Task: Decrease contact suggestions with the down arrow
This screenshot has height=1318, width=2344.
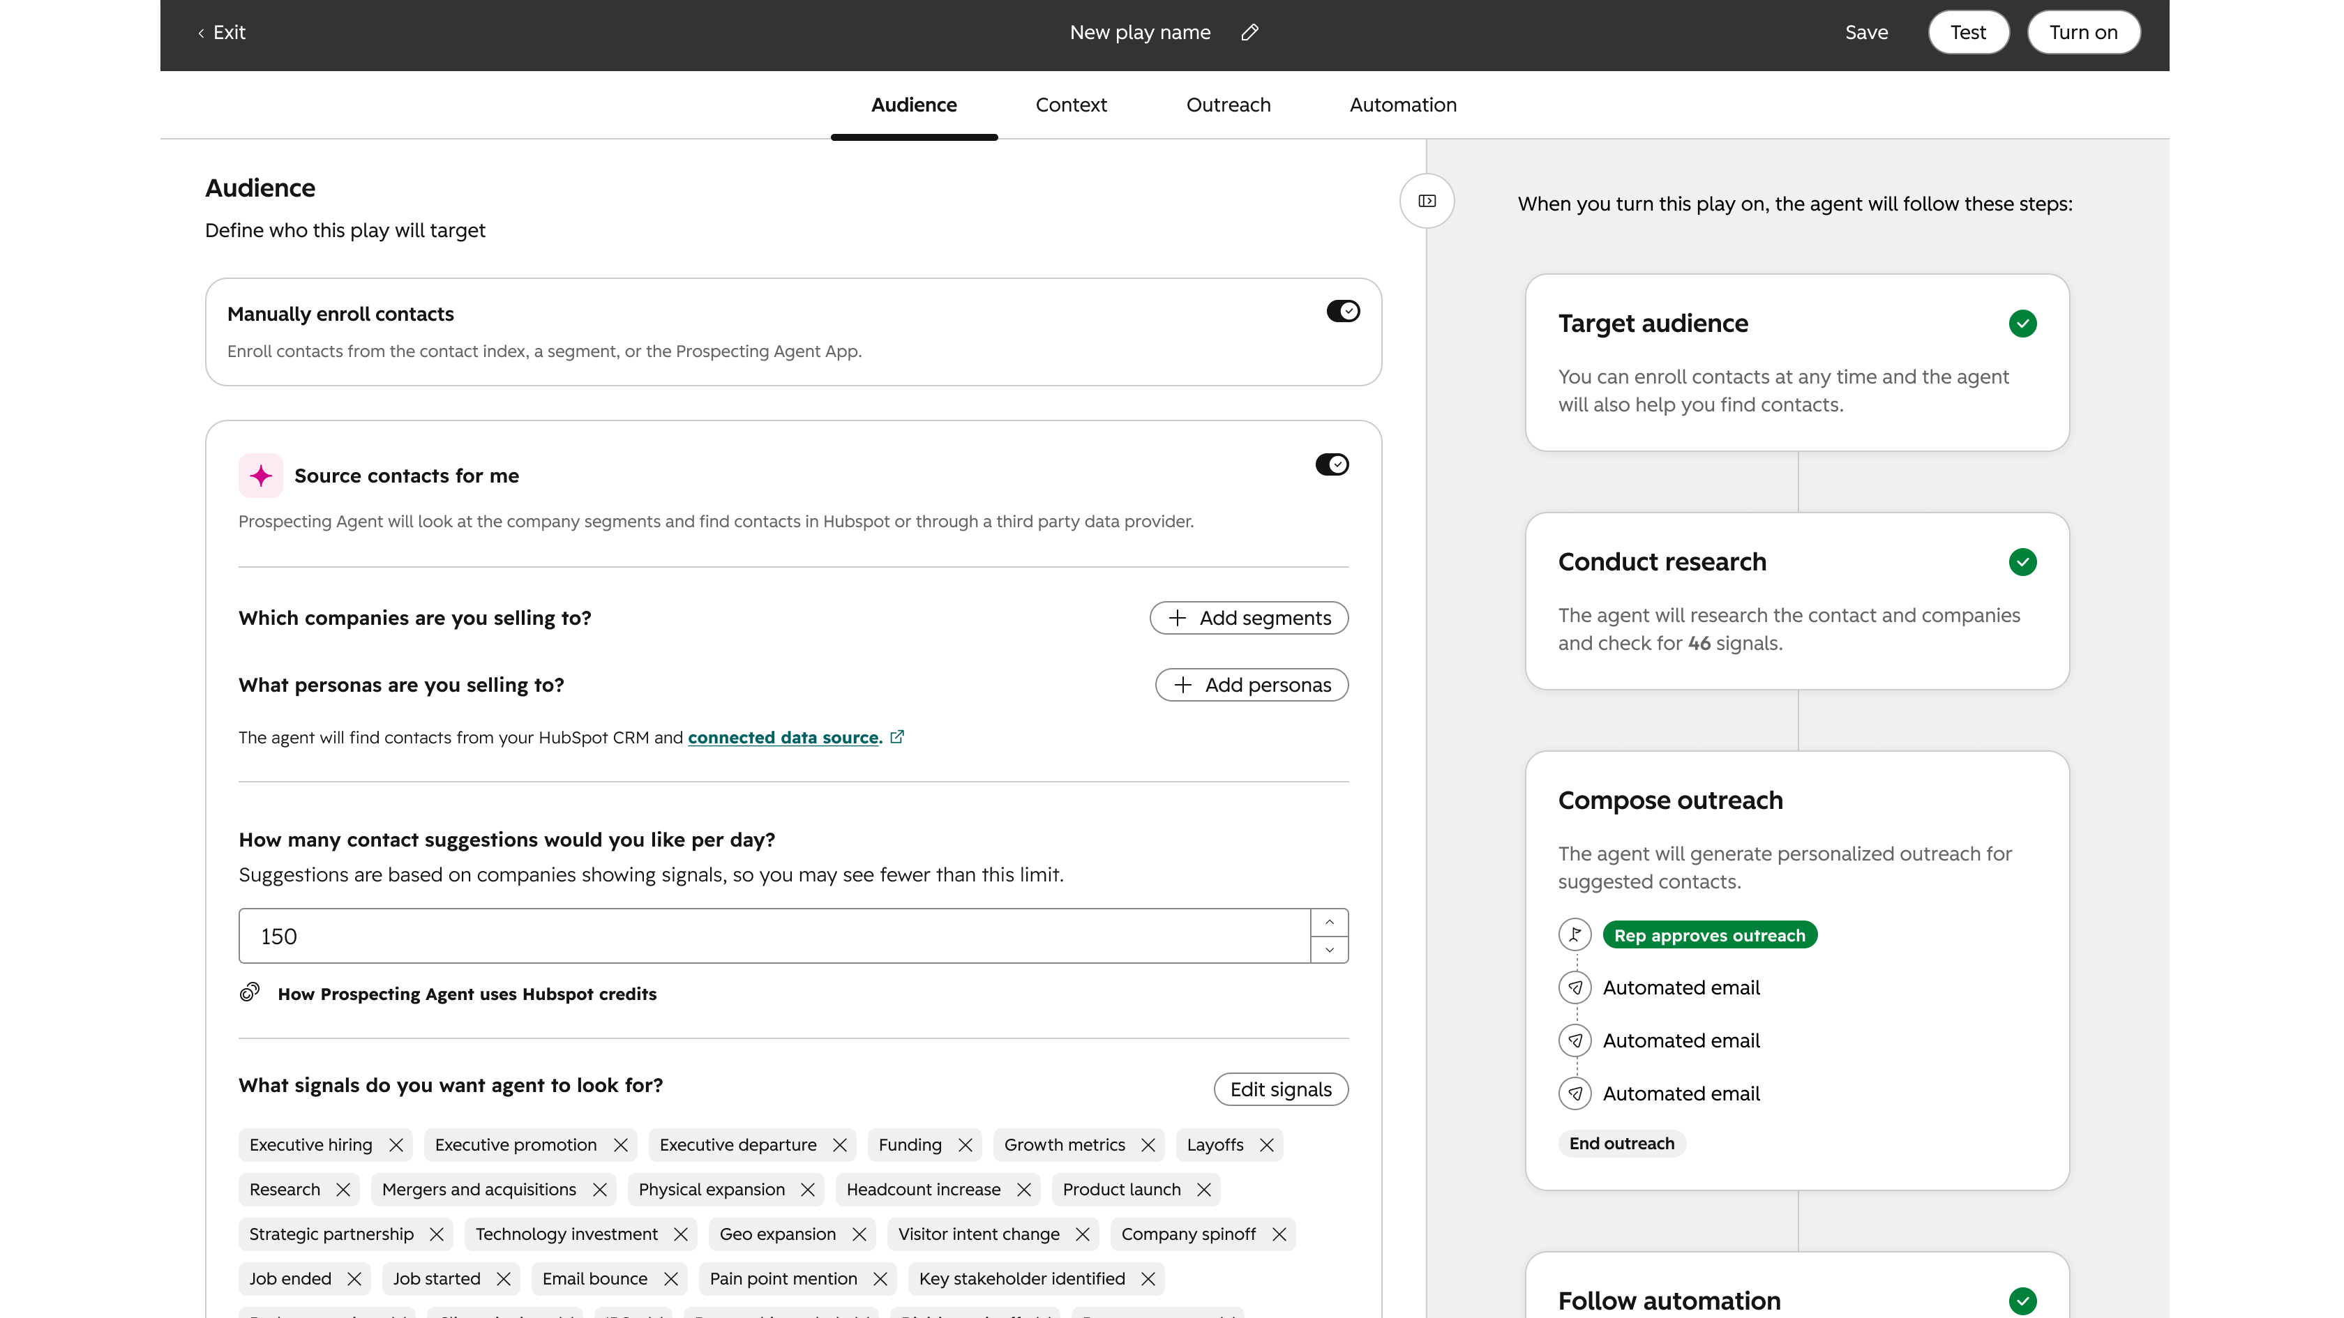Action: pyautogui.click(x=1330, y=950)
